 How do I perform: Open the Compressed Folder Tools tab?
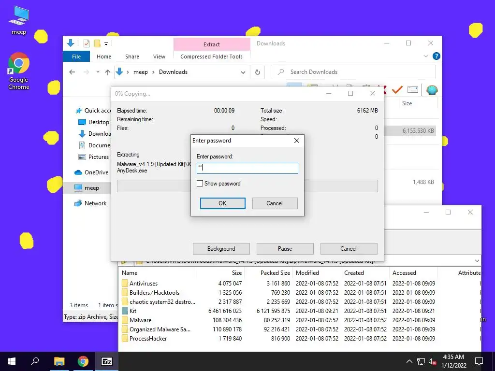click(x=212, y=57)
